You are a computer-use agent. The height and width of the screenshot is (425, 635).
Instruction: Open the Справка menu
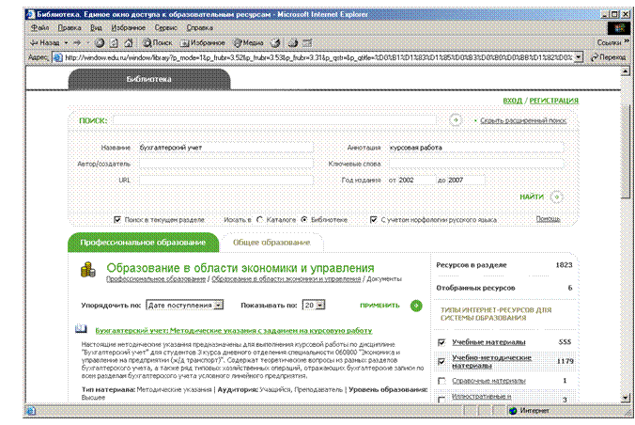pyautogui.click(x=199, y=27)
